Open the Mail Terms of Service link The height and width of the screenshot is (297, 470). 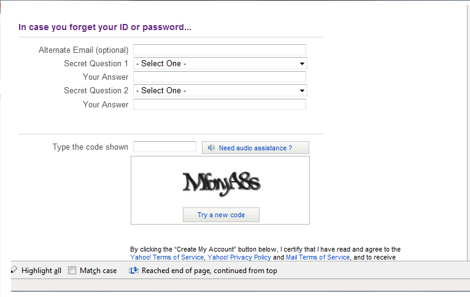[318, 258]
